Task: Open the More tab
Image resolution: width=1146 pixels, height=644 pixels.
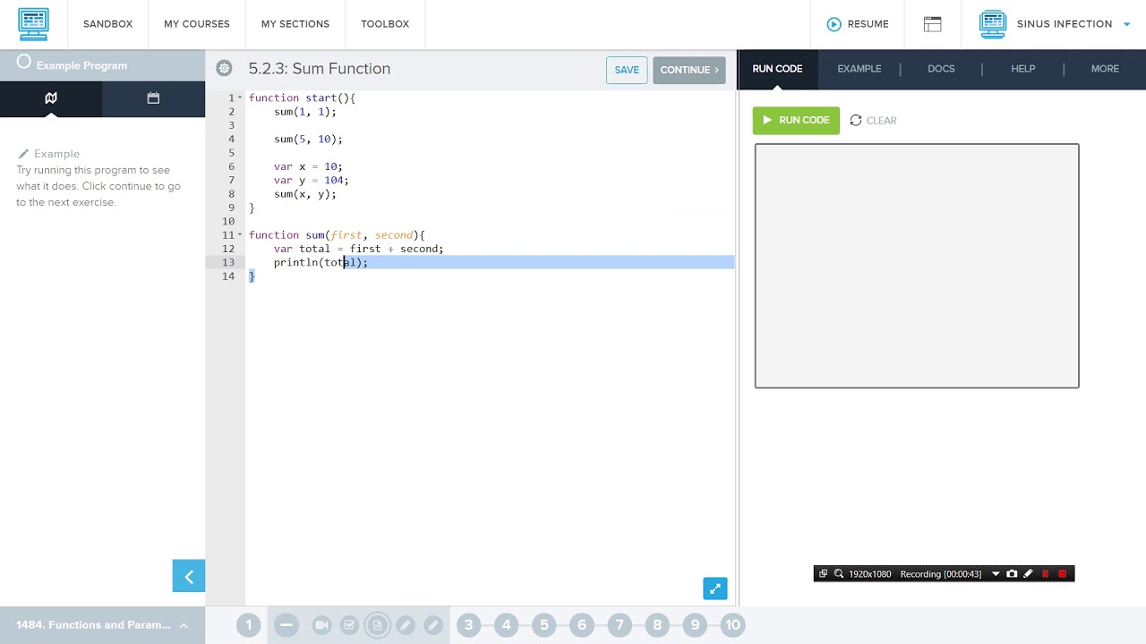Action: [1105, 69]
